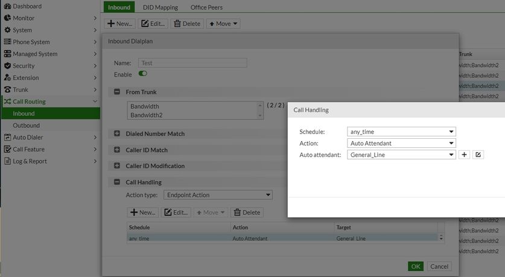Switch to the DID Mapping tab
This screenshot has width=505, height=277.
[x=160, y=7]
